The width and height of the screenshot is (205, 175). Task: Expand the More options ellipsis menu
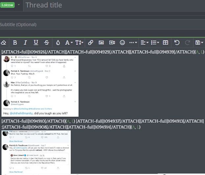click(x=133, y=43)
